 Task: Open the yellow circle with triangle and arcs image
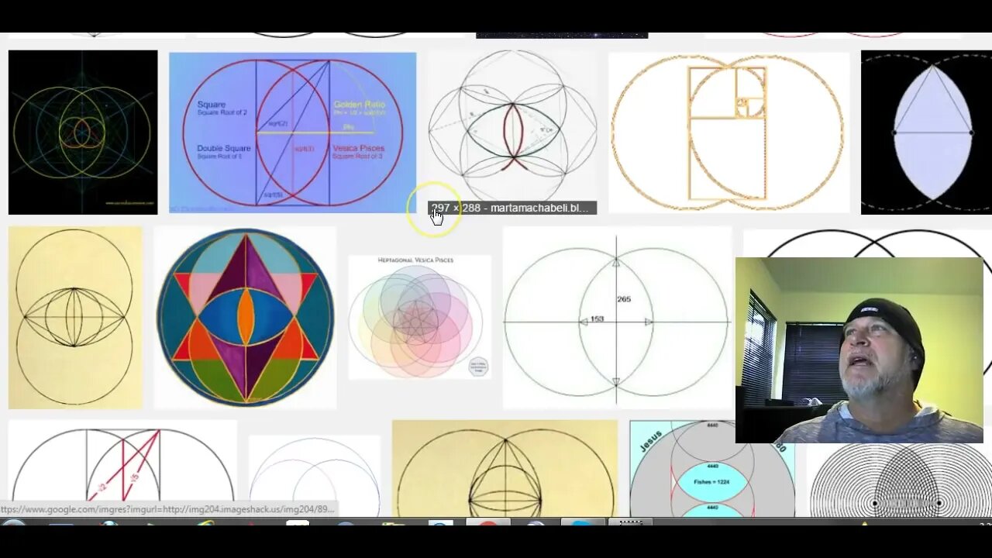pyautogui.click(x=505, y=468)
